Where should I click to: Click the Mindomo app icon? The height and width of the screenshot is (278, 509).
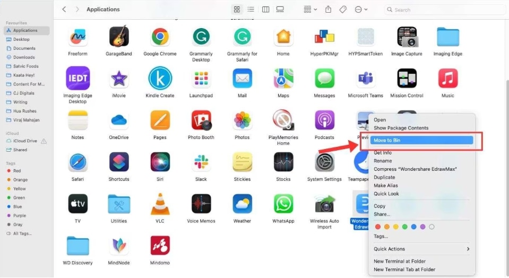coord(160,246)
